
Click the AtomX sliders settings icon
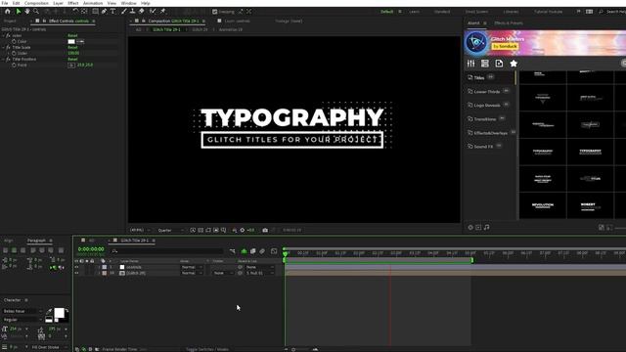coord(471,64)
